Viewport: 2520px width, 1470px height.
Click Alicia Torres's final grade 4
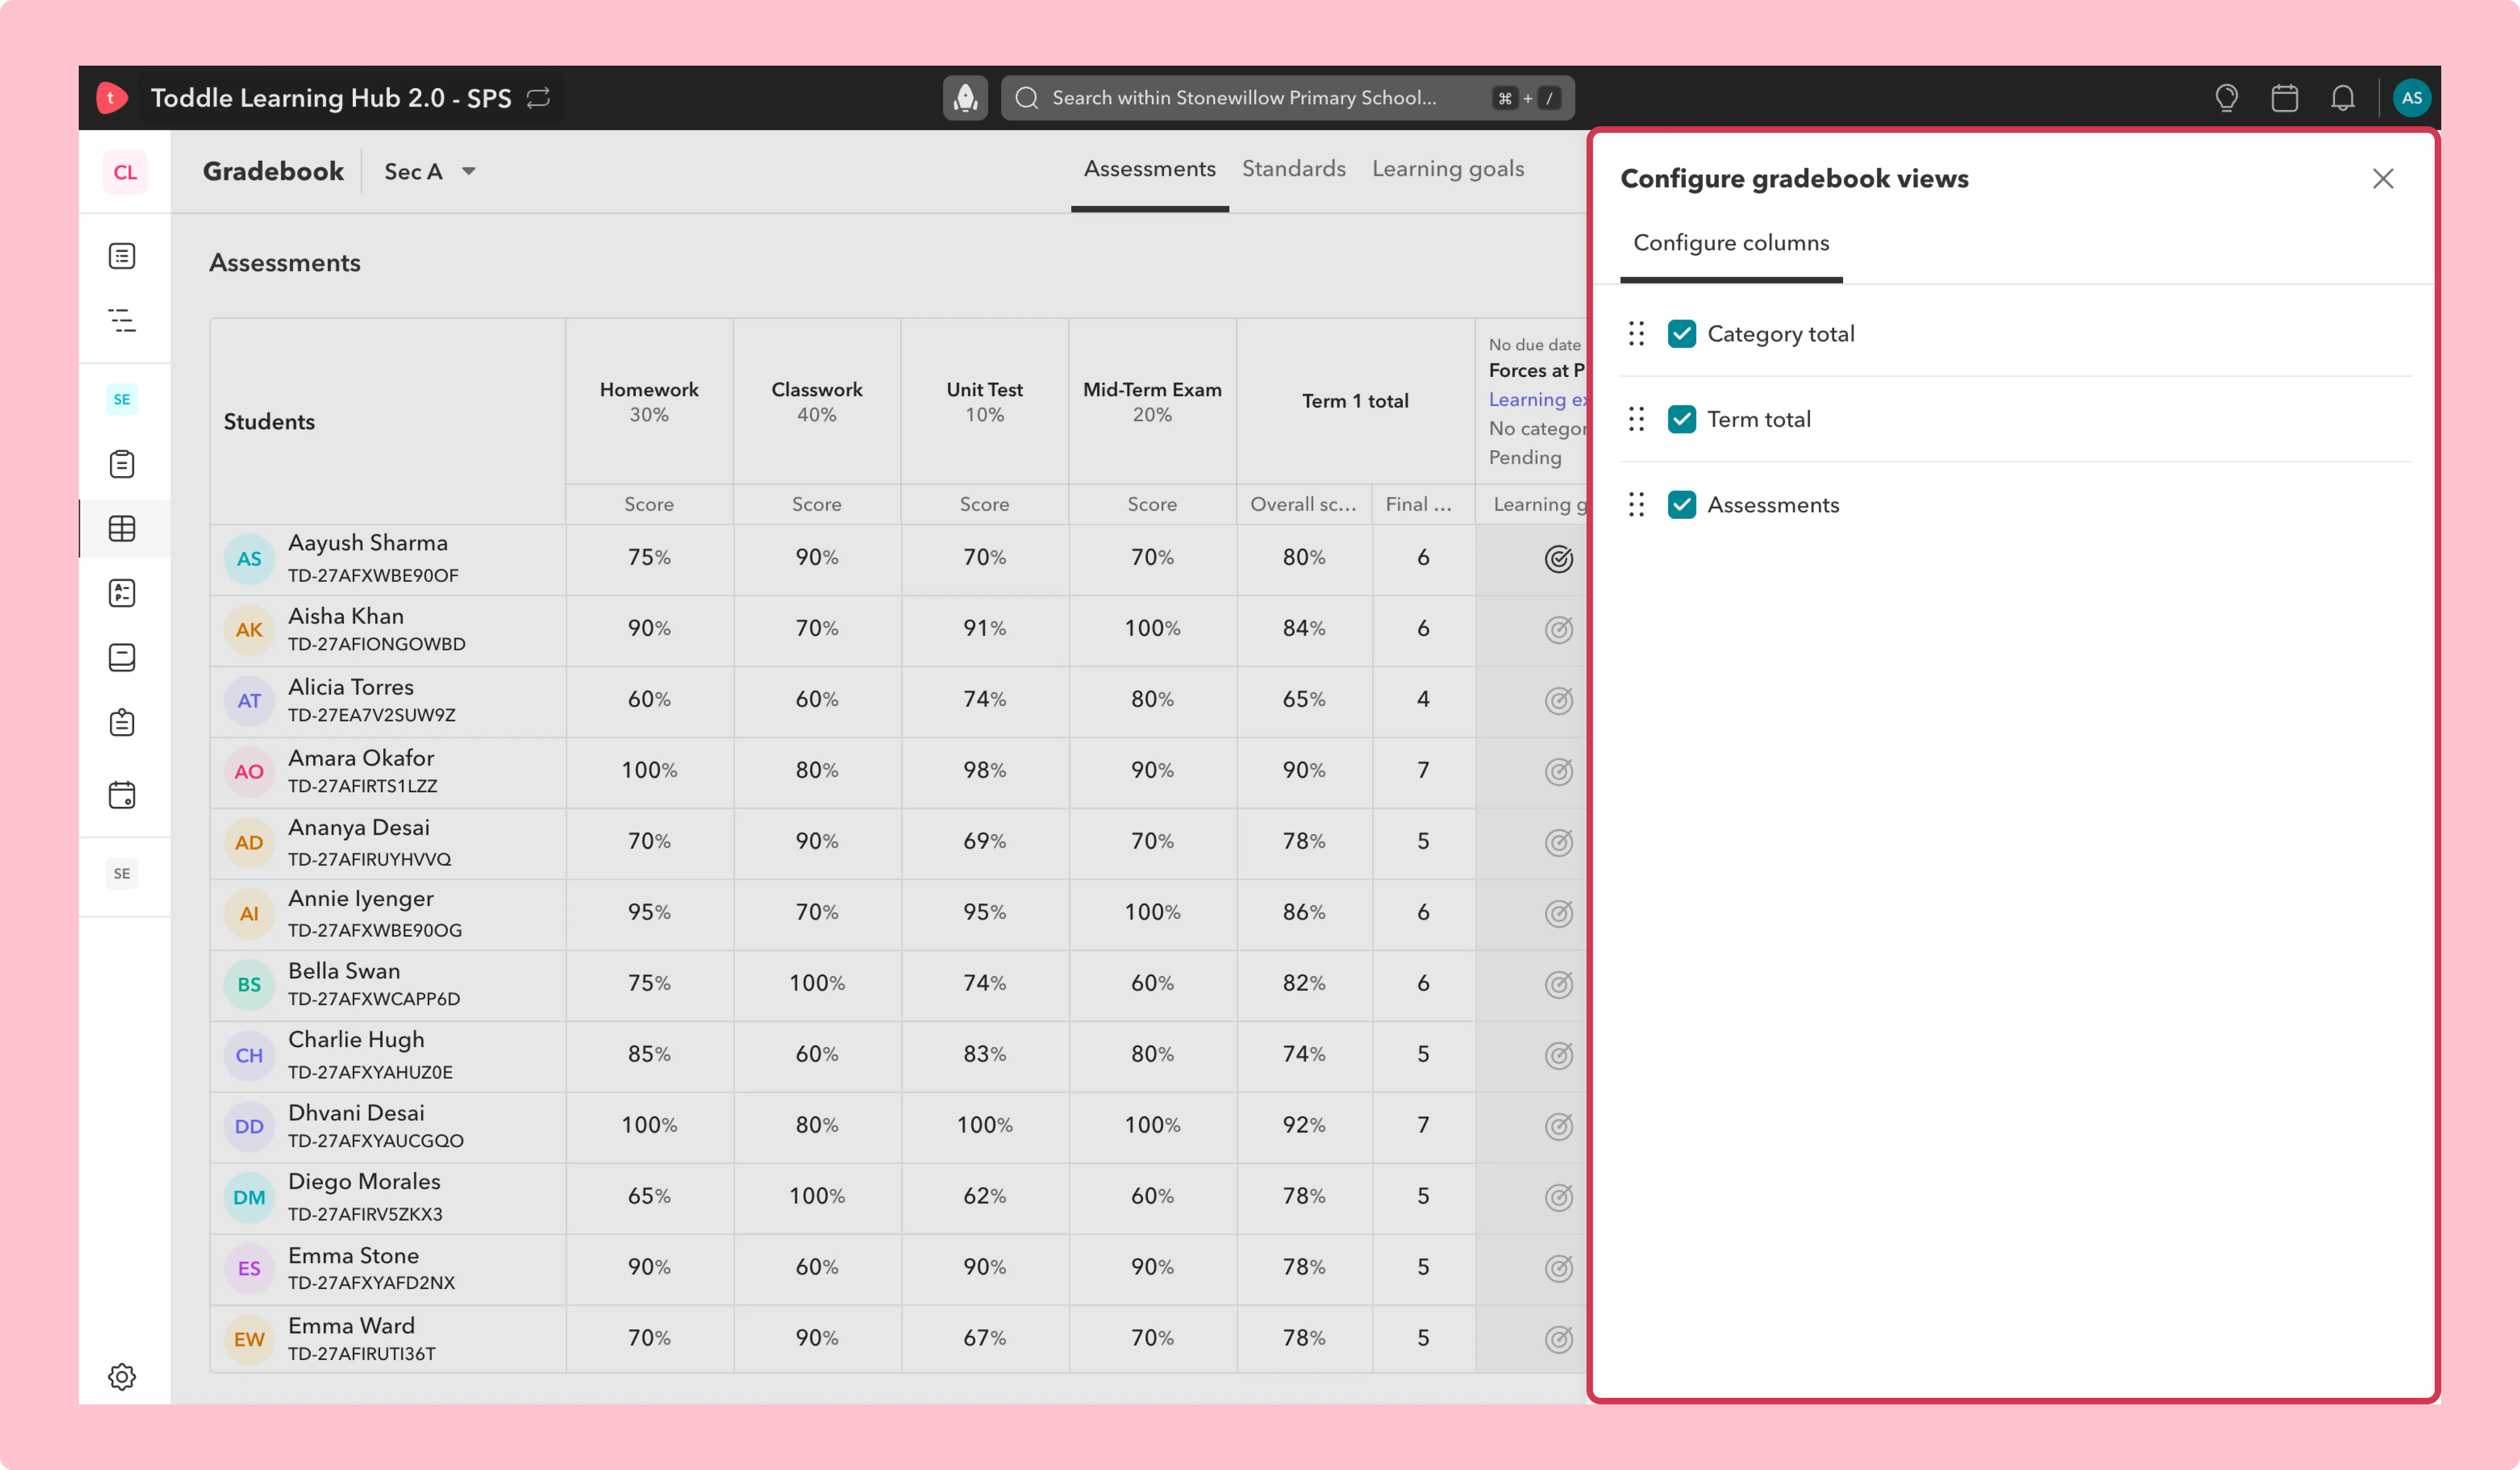tap(1423, 700)
